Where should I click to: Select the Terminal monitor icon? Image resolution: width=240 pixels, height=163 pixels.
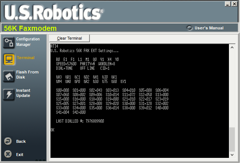9,59
